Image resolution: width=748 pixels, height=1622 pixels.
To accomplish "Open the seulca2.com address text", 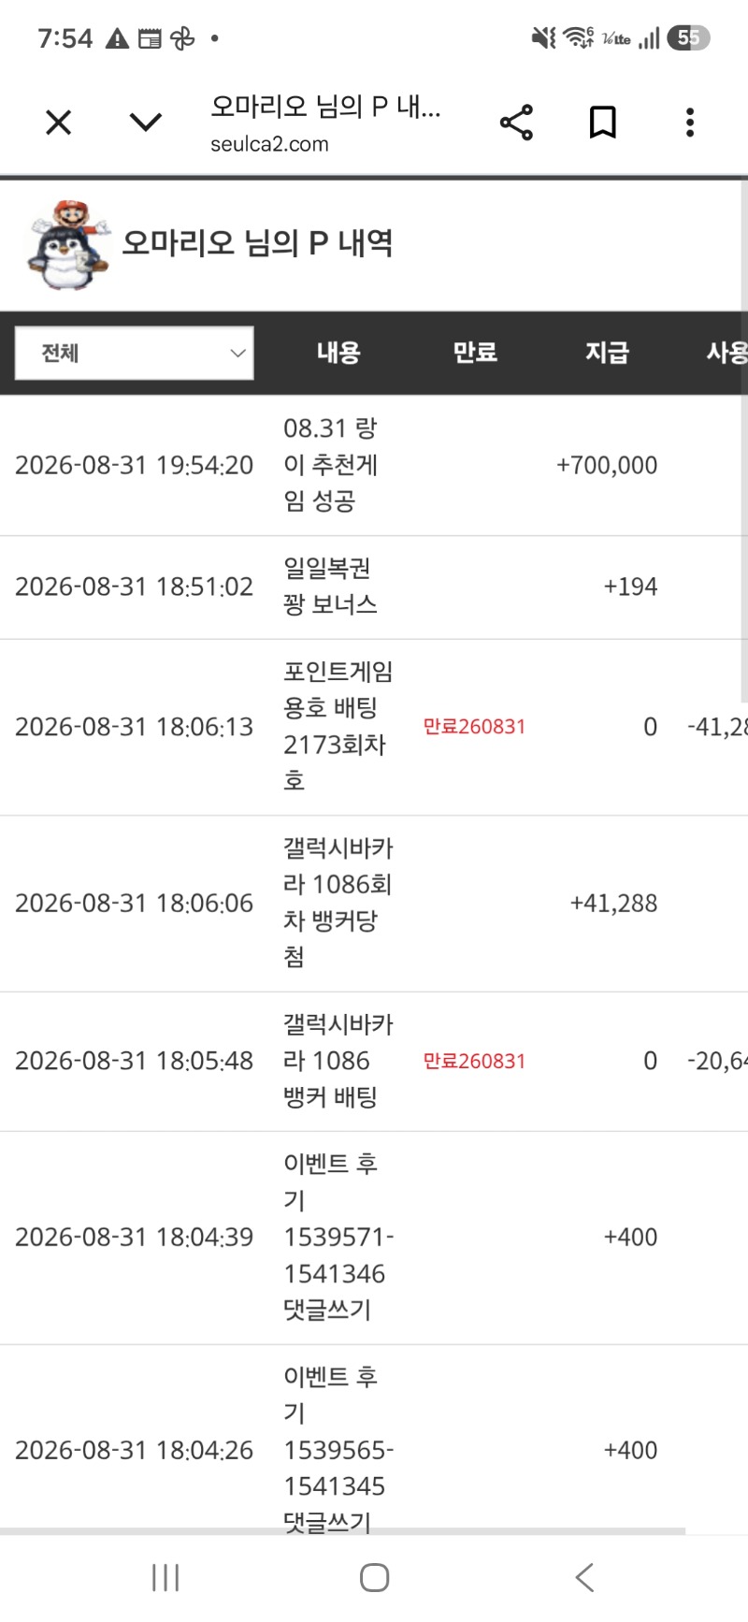I will pyautogui.click(x=269, y=144).
